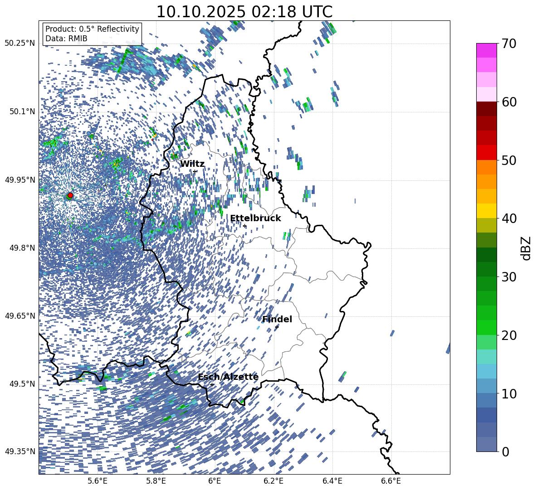This screenshot has height=490, width=537.
Task: Click the 6.6°E longitude label
Action: click(391, 481)
